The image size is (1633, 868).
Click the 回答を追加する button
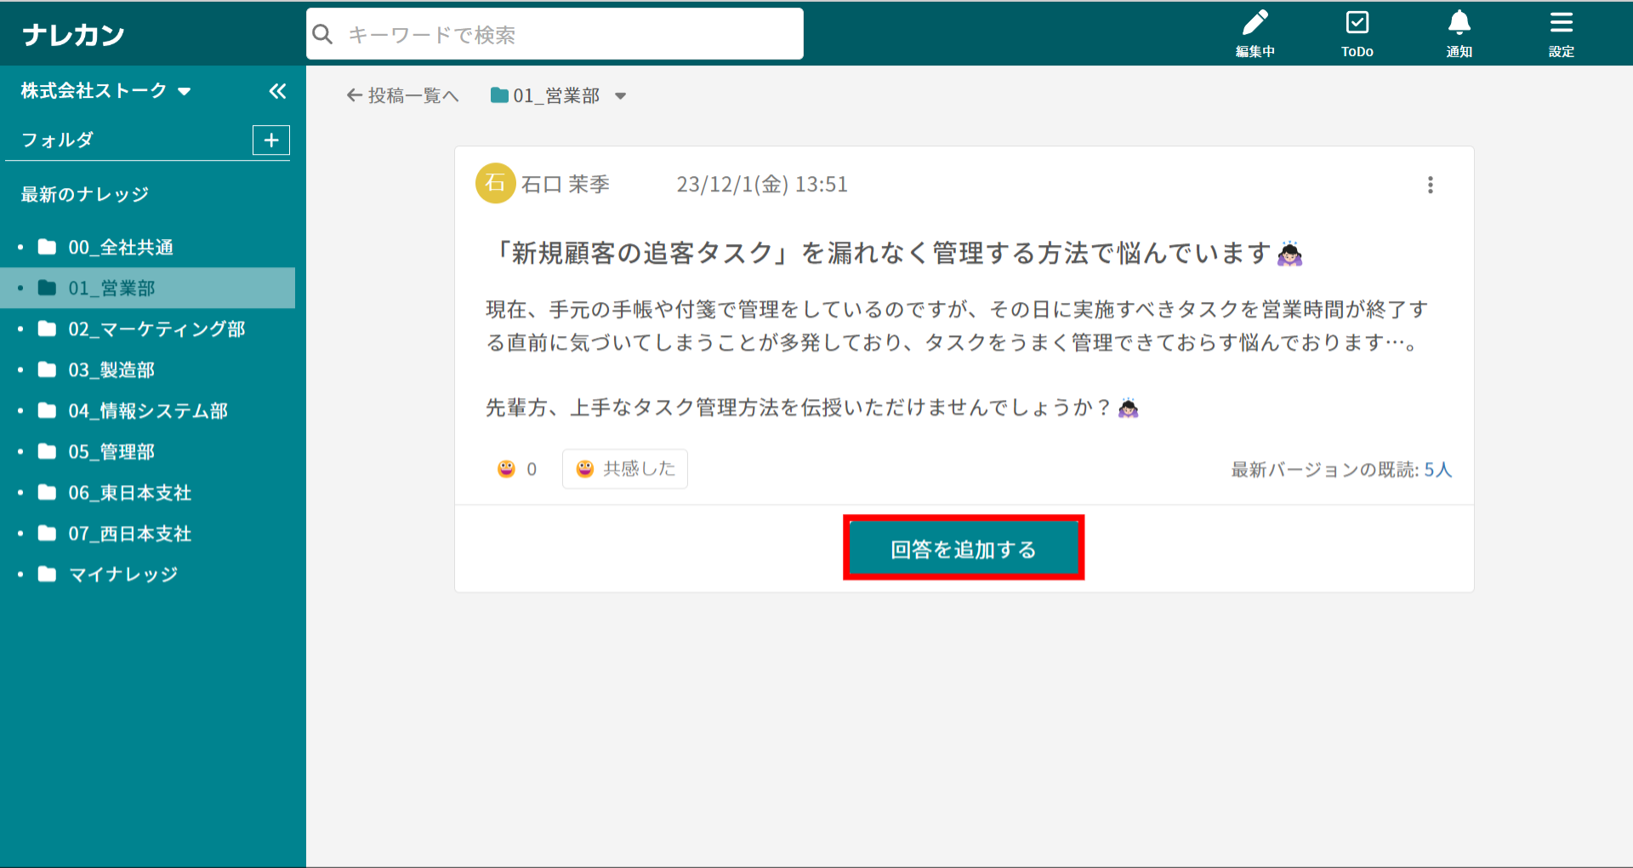click(x=963, y=549)
